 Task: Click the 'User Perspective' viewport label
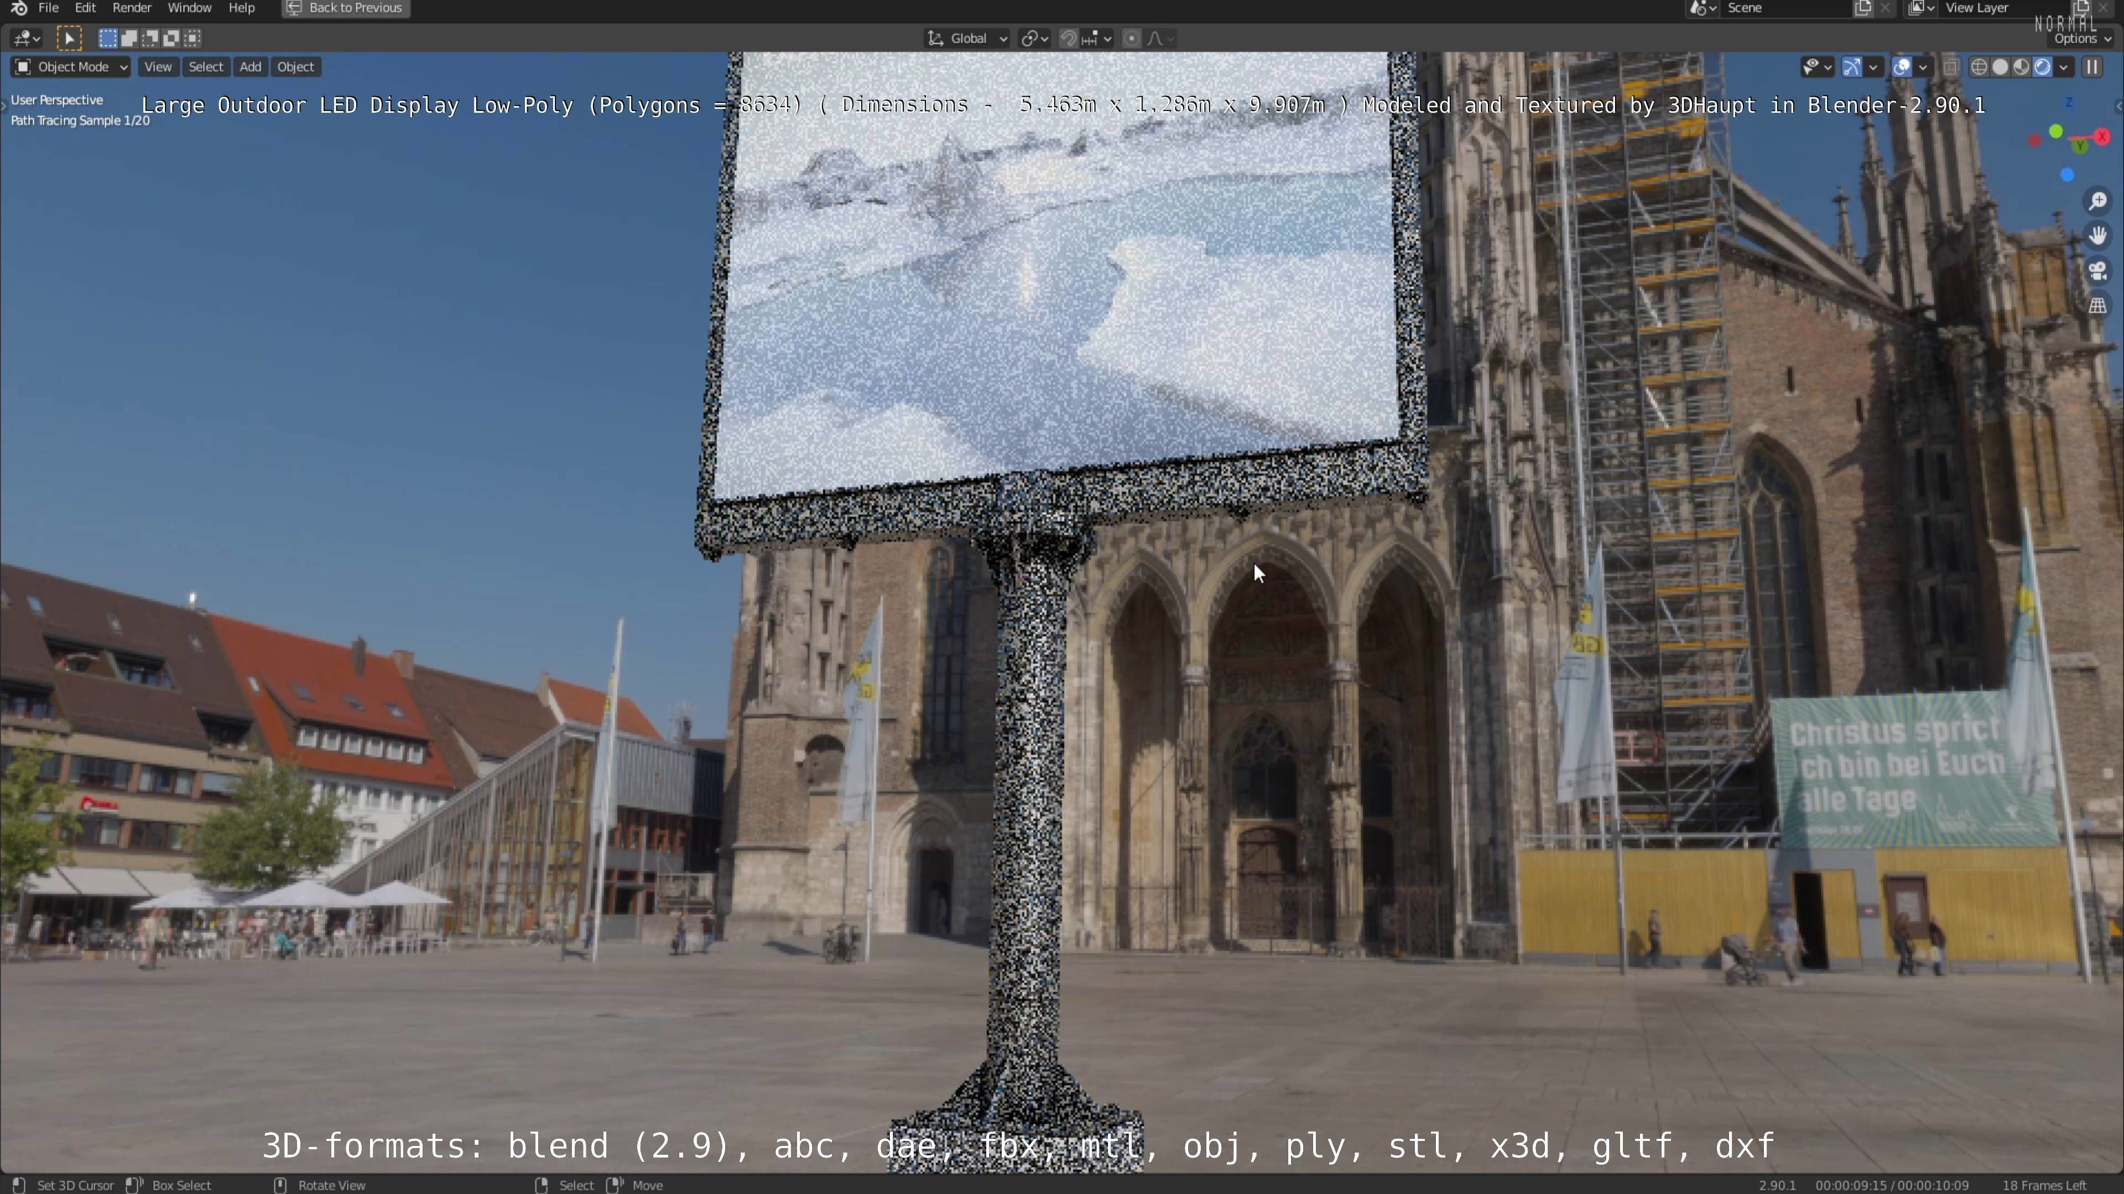click(57, 99)
